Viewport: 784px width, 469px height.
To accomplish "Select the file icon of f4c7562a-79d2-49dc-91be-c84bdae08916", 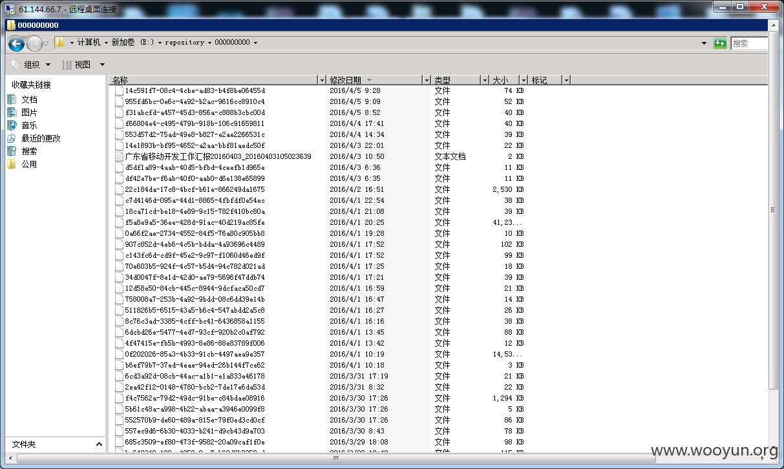I will point(118,398).
